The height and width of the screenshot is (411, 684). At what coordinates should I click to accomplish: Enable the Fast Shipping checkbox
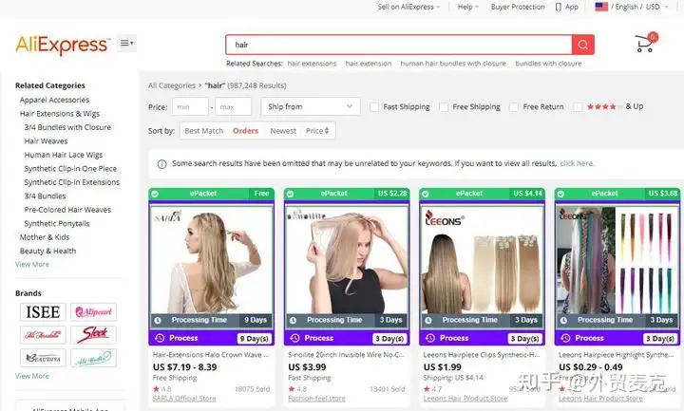[x=374, y=106]
